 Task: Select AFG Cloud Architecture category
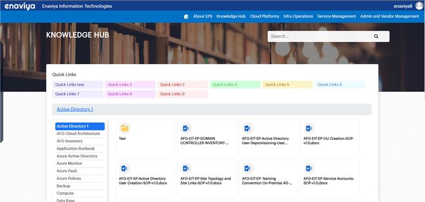(x=80, y=134)
